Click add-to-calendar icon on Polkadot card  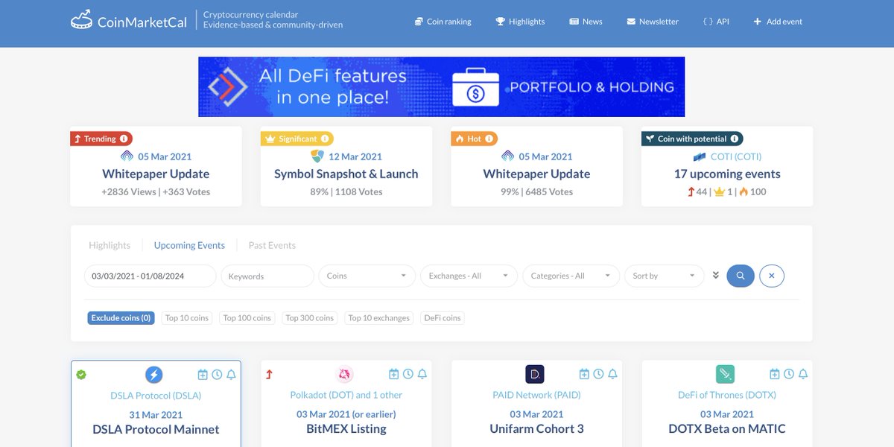394,374
